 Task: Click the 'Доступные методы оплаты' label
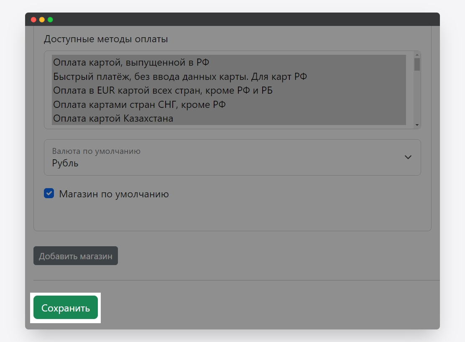coord(106,39)
